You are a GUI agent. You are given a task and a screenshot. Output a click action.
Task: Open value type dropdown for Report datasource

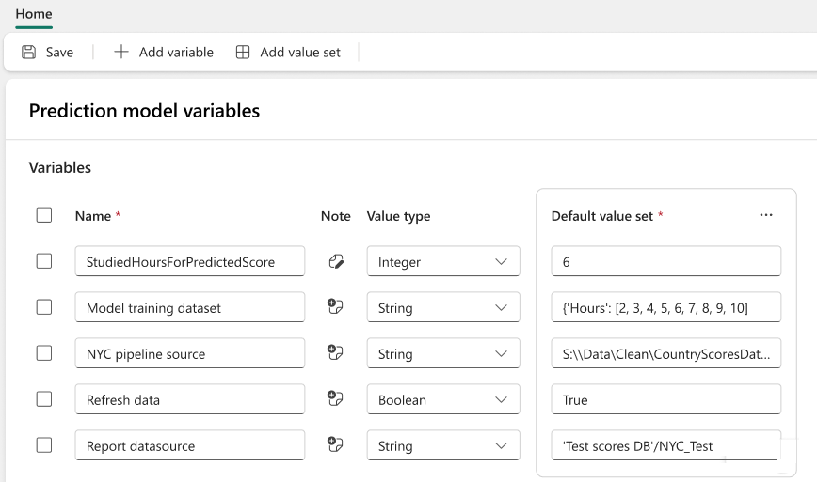click(442, 445)
